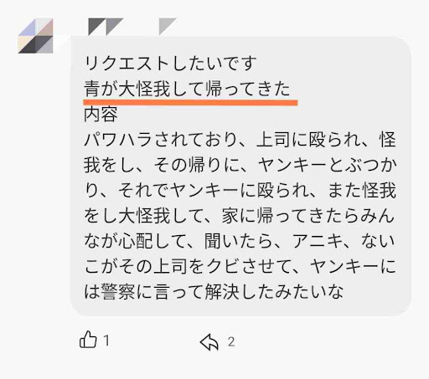This screenshot has width=429, height=379.
Task: Click the last line は警察に言って解決したみたいな
Action: pyautogui.click(x=214, y=292)
